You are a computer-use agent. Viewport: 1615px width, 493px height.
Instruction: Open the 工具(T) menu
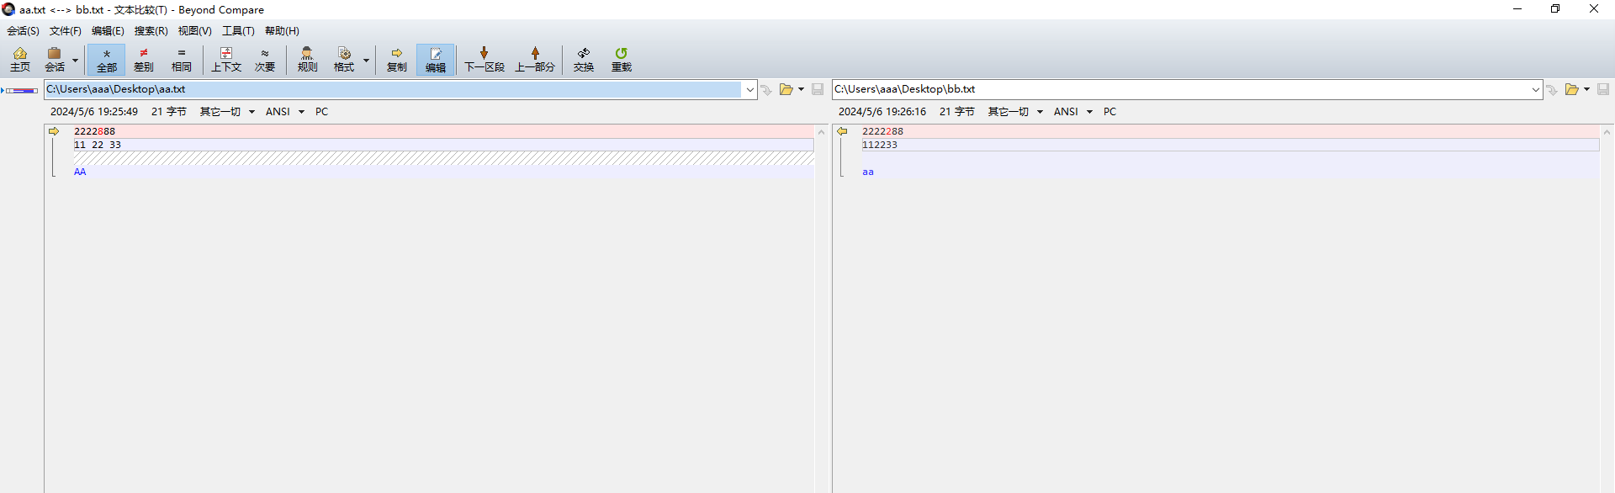238,31
